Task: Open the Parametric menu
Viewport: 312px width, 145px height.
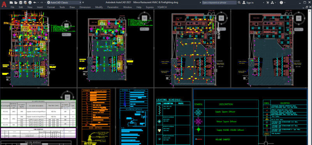Action: [113, 7]
